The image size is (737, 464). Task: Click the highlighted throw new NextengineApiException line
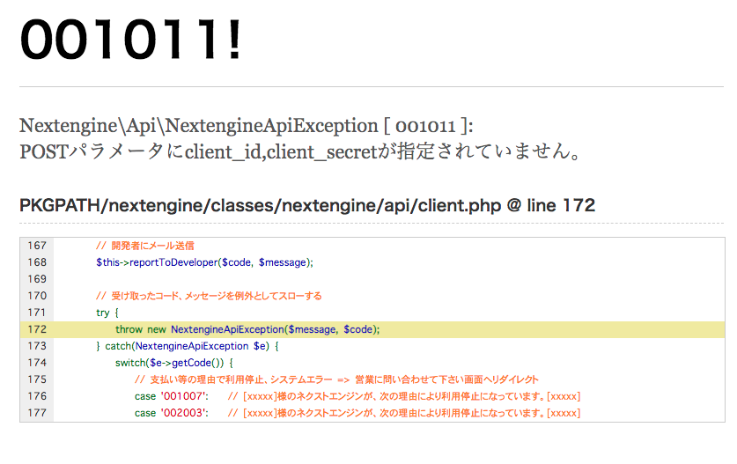pyautogui.click(x=247, y=329)
